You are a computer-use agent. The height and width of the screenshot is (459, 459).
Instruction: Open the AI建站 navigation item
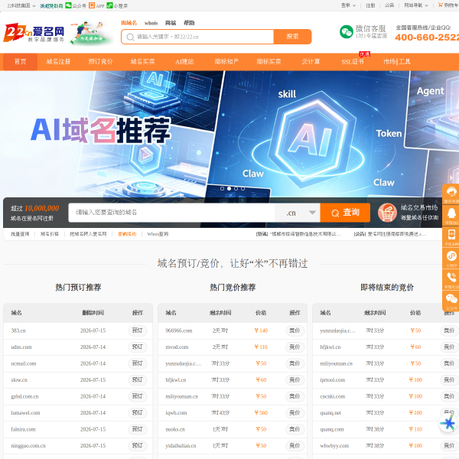point(184,61)
